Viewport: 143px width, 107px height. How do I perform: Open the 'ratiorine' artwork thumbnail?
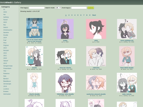click(x=96, y=56)
